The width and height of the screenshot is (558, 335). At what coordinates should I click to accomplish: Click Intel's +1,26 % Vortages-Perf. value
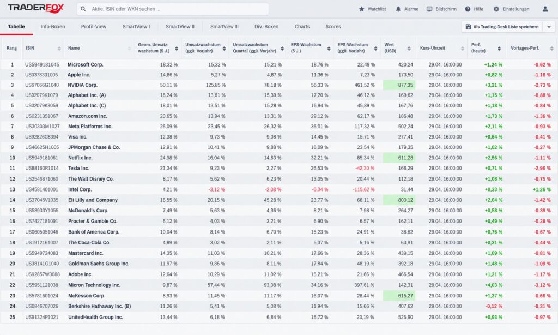tap(542, 189)
